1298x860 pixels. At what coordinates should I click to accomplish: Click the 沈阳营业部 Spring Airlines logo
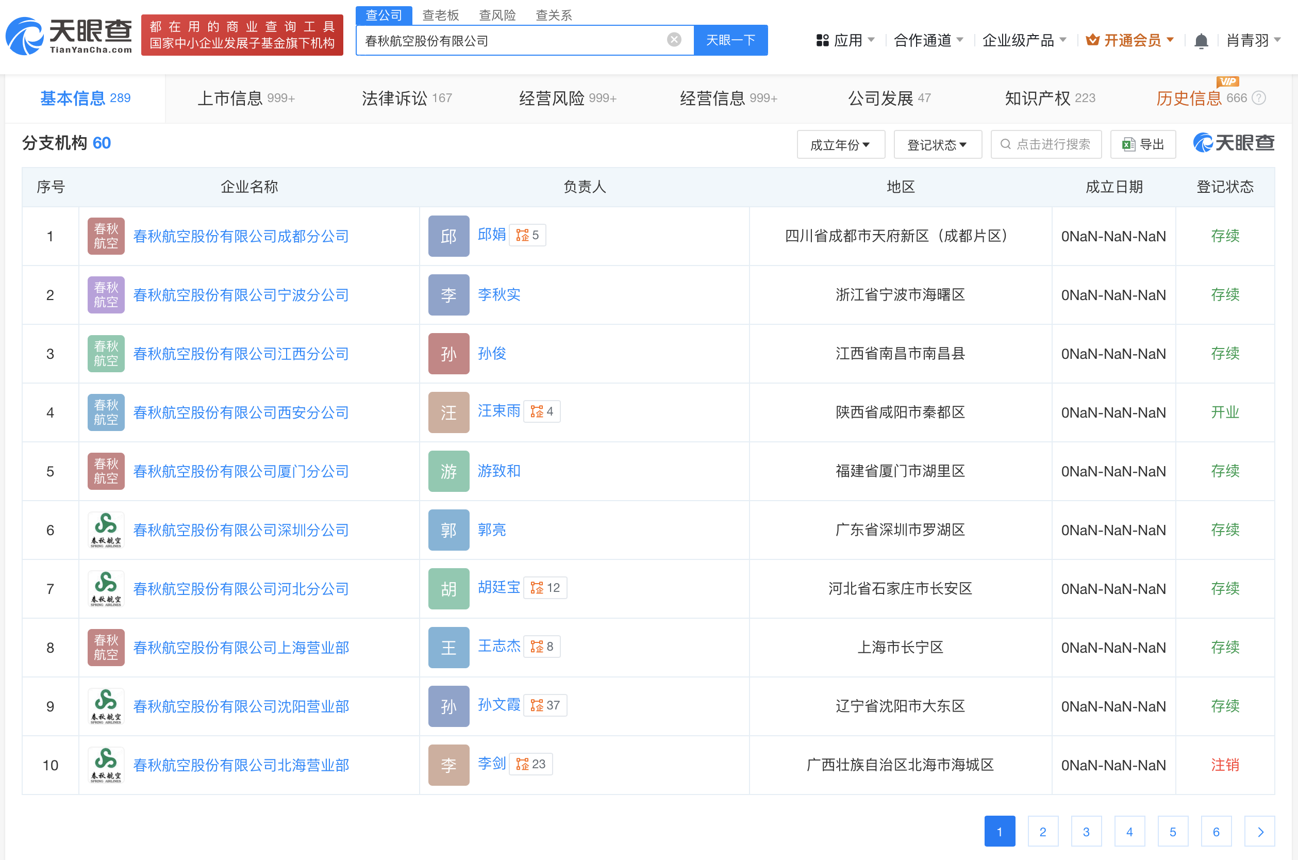click(106, 706)
